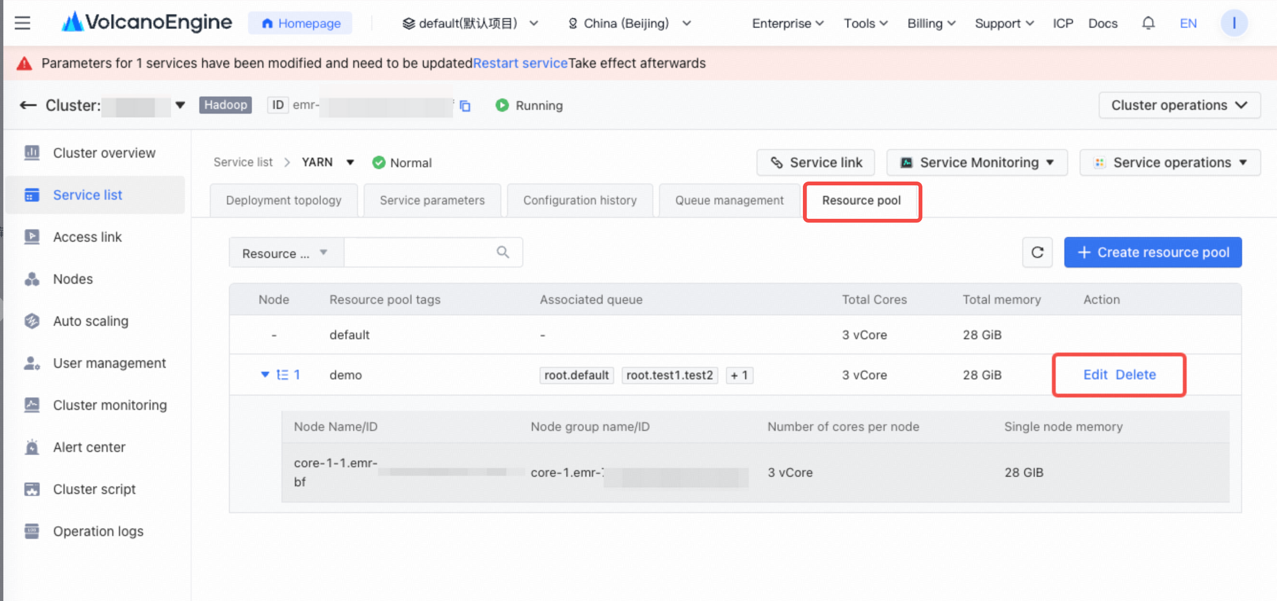Open Cluster monitoring in sidebar
1277x601 pixels.
pyautogui.click(x=95, y=405)
